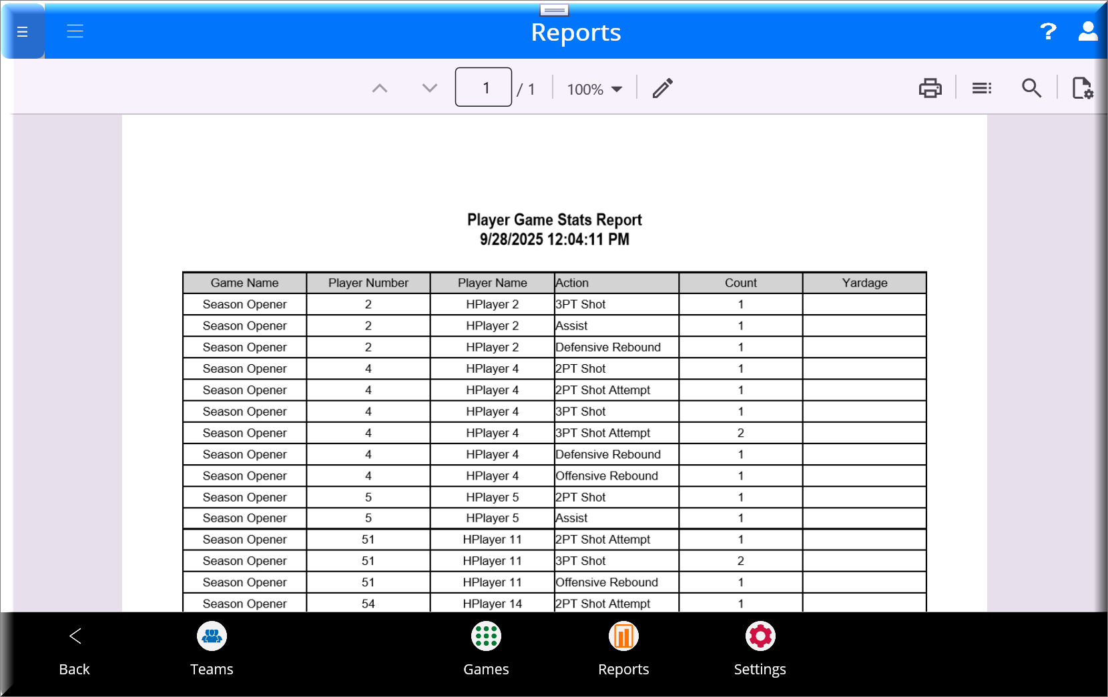Click the page number input field
Screen dimensions: 1108x697
click(483, 87)
